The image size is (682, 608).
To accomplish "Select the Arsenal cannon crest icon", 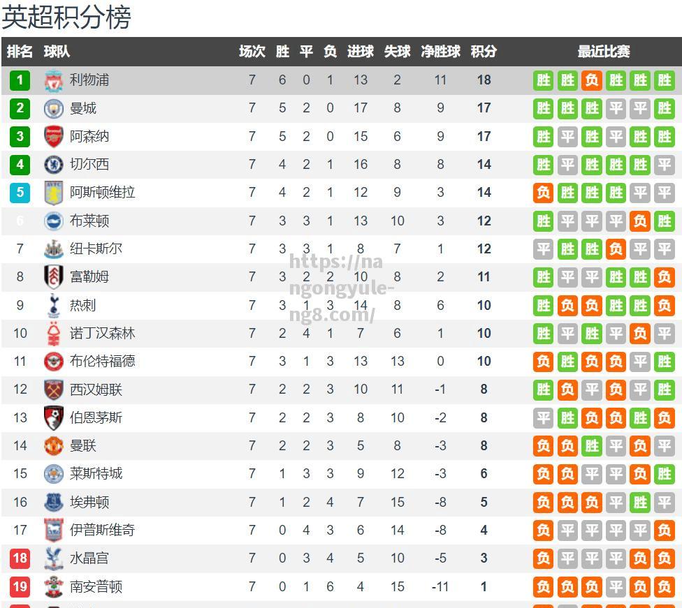I will coord(54,136).
